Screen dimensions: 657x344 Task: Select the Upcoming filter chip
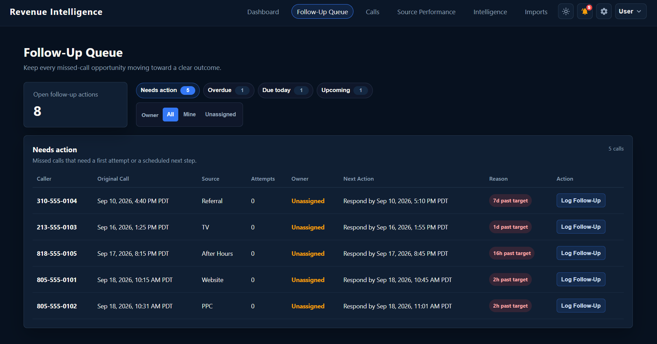point(344,90)
